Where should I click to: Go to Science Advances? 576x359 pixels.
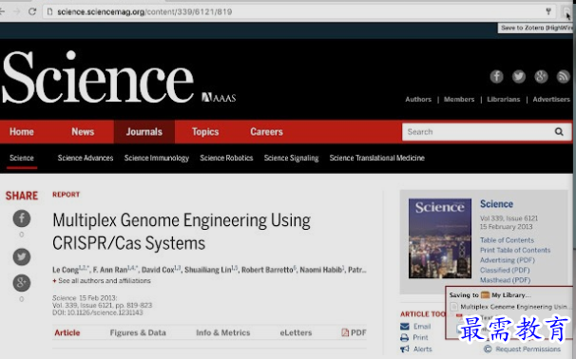coord(86,158)
